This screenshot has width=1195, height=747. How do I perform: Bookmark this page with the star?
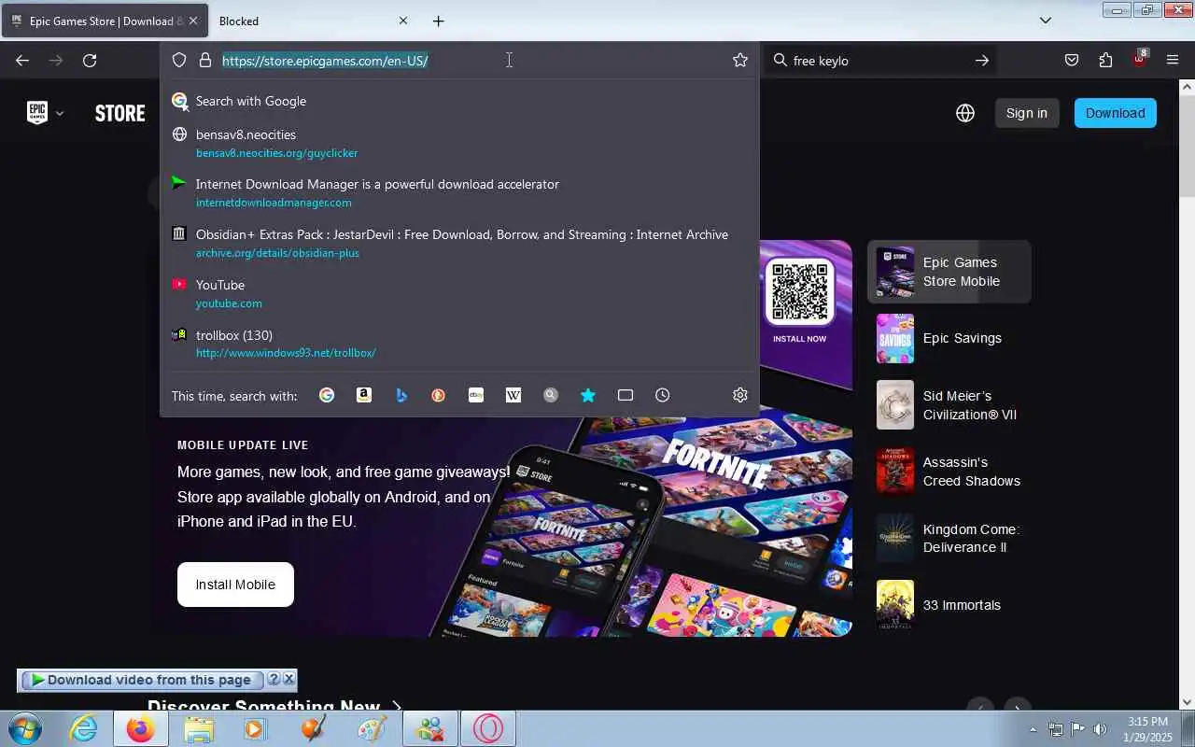click(740, 60)
